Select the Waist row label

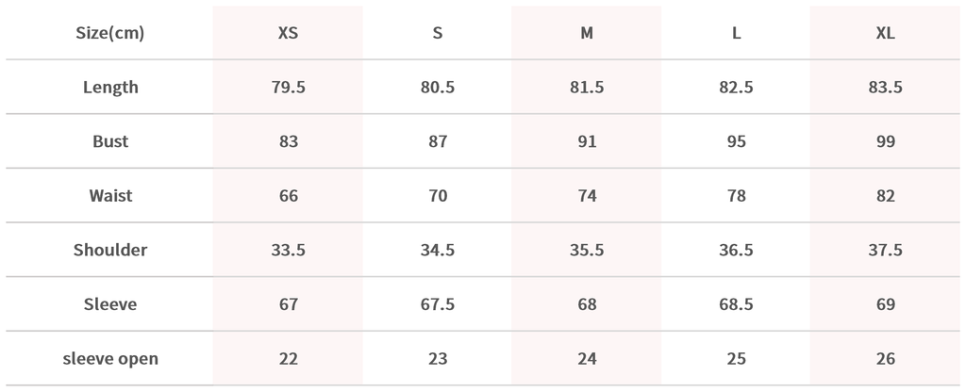(110, 196)
